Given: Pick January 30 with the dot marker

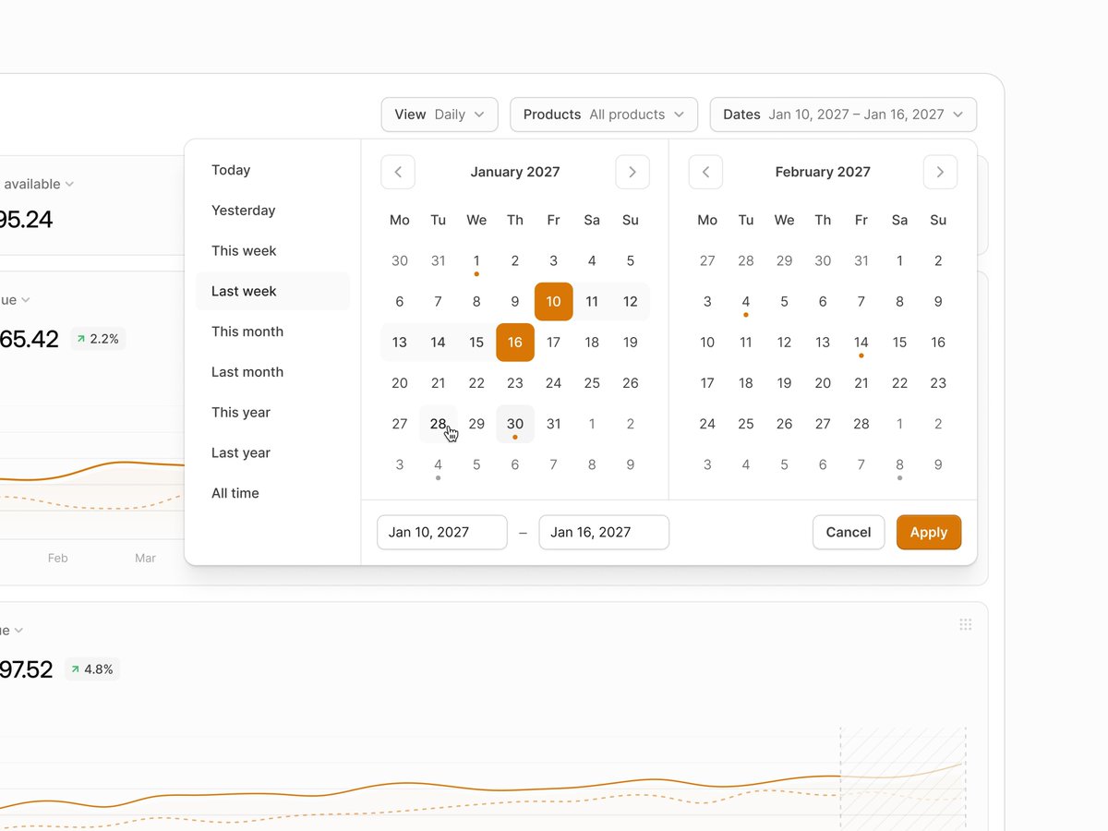Looking at the screenshot, I should [x=515, y=424].
